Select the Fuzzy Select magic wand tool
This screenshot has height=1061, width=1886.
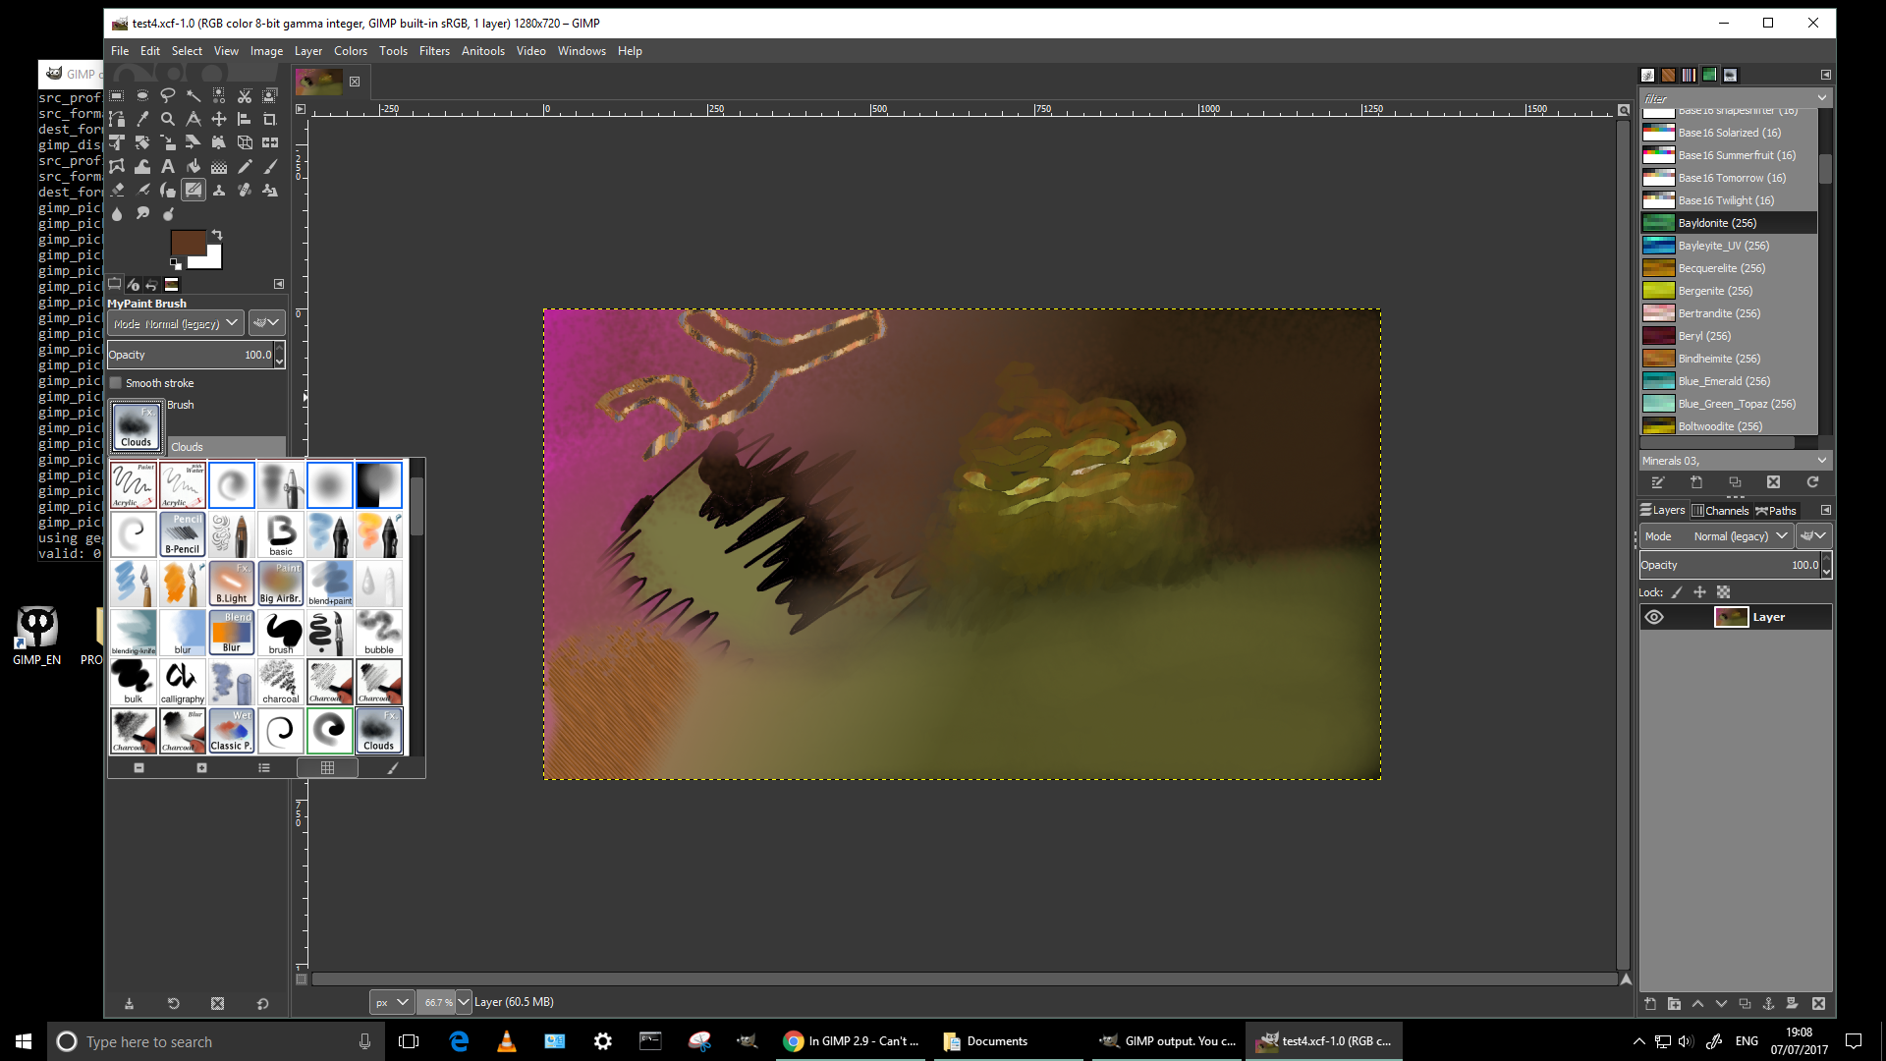click(194, 95)
